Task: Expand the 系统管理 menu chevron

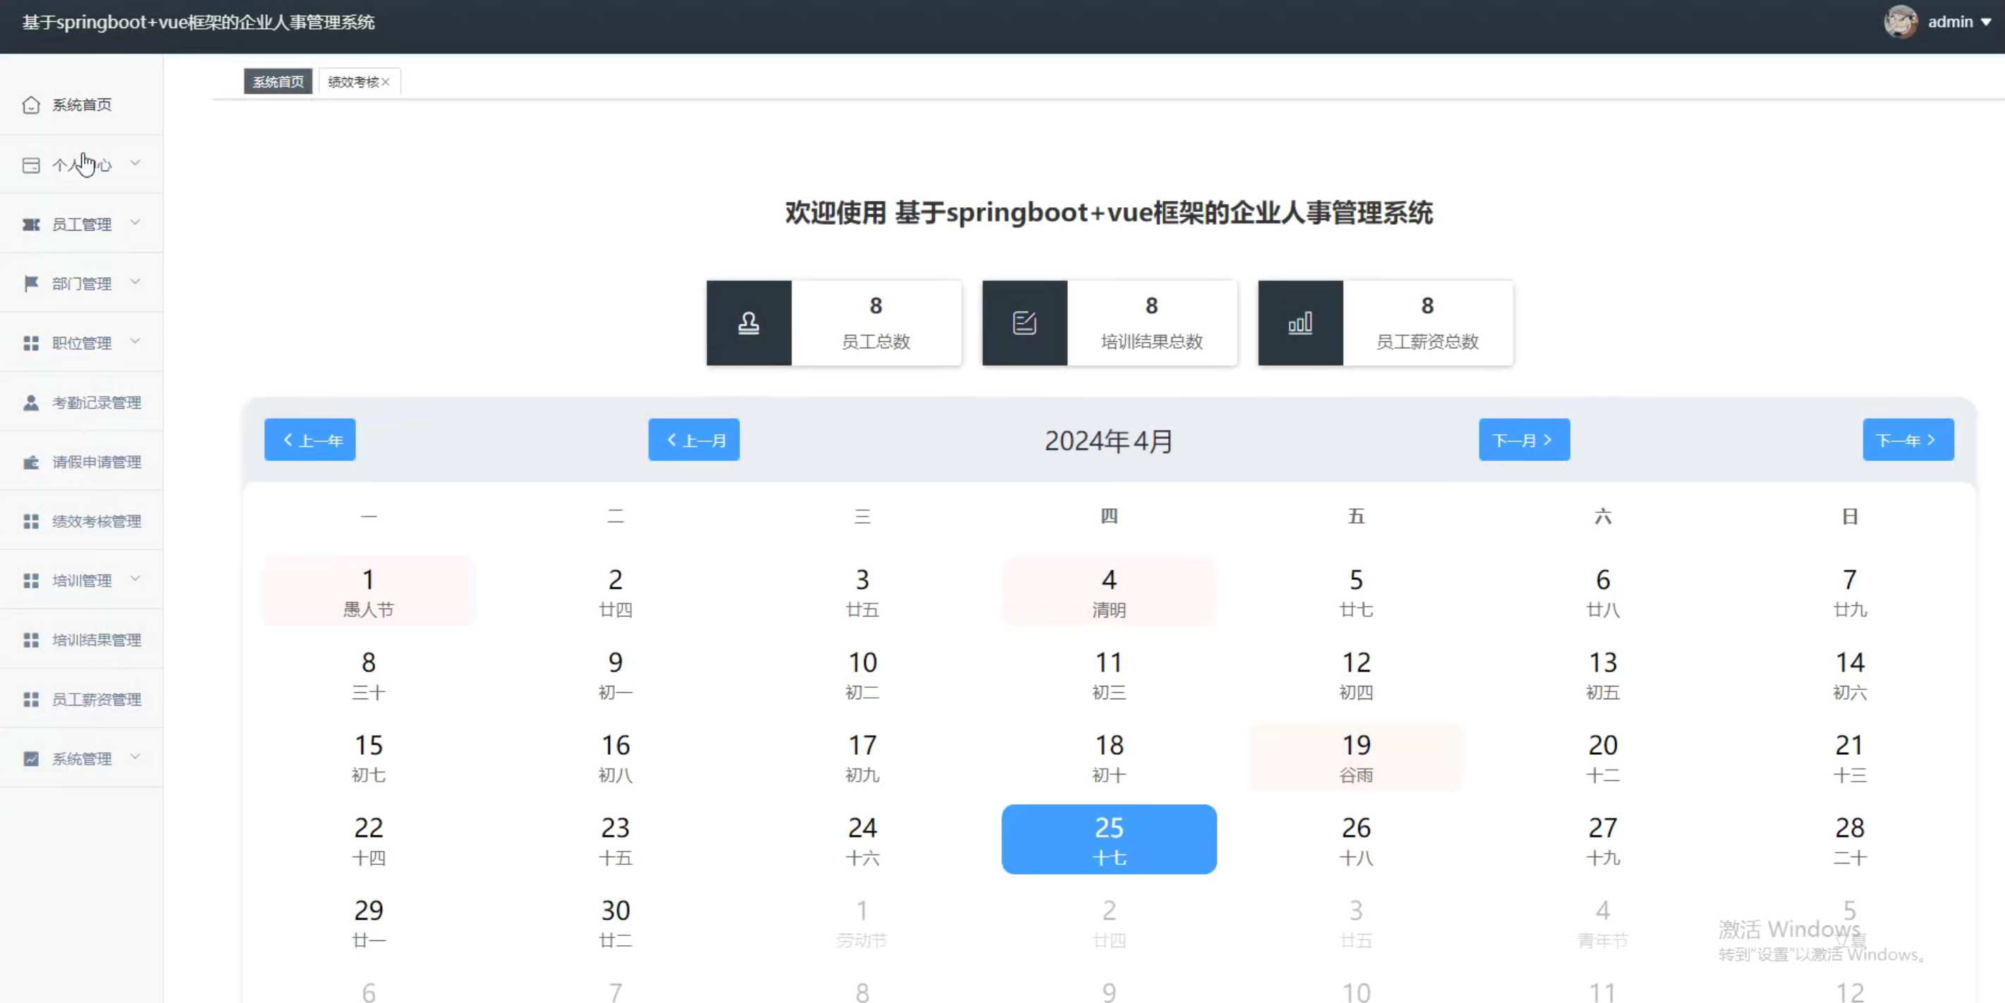Action: pos(135,757)
